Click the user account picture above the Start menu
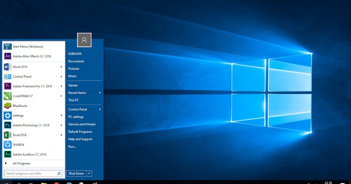Viewport: 351px width, 184px height. 84,40
